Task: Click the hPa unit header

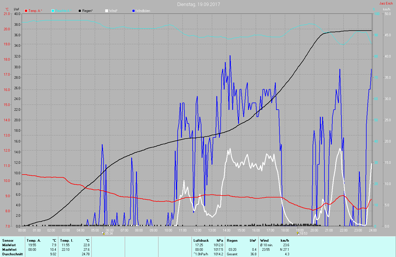Action: (x=220, y=241)
